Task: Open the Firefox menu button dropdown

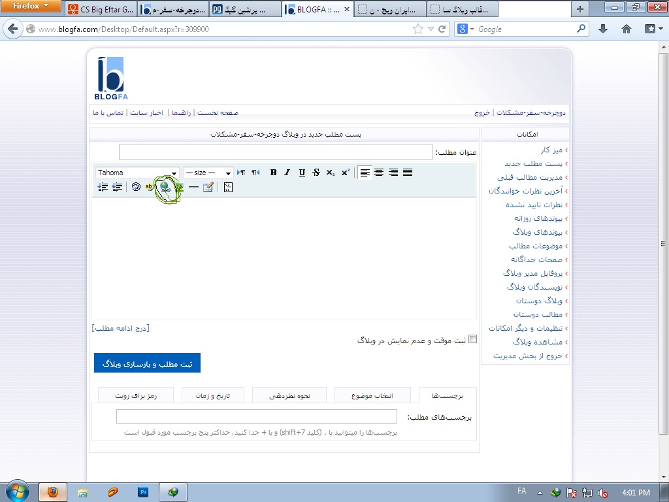Action: 31,6
